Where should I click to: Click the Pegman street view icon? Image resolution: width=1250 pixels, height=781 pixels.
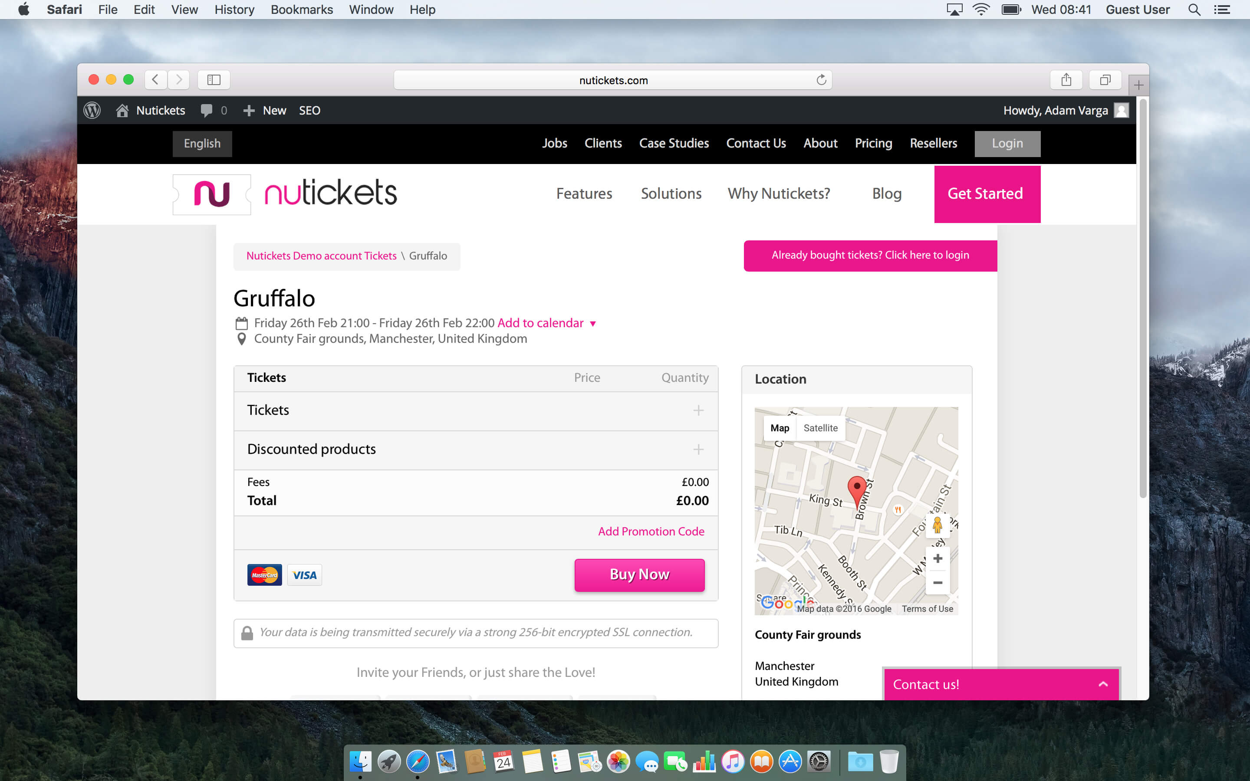[x=937, y=525]
